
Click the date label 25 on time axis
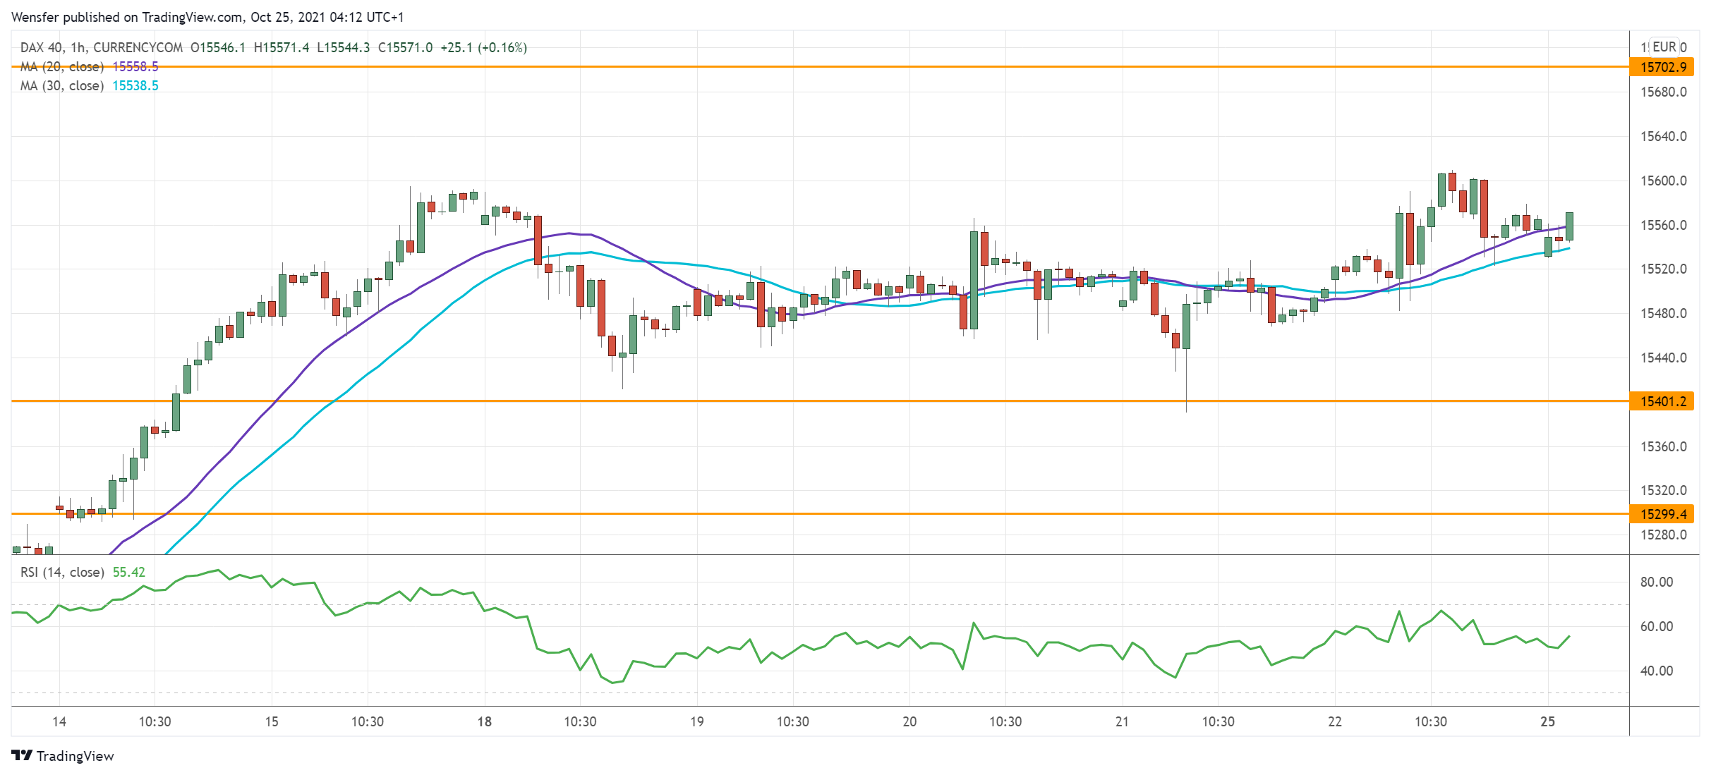[x=1547, y=721]
